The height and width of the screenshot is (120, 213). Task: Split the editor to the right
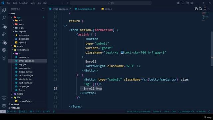205,9
